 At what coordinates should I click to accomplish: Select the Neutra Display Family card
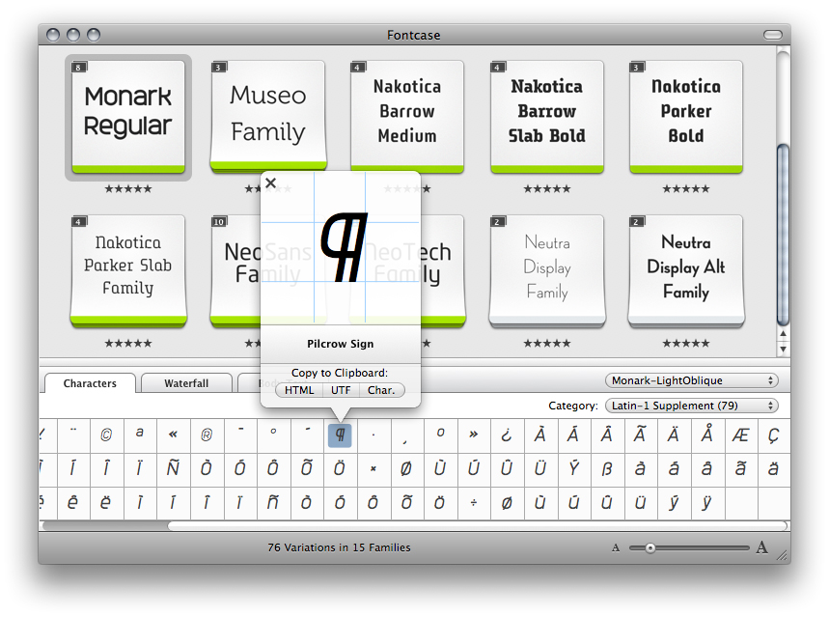(546, 271)
